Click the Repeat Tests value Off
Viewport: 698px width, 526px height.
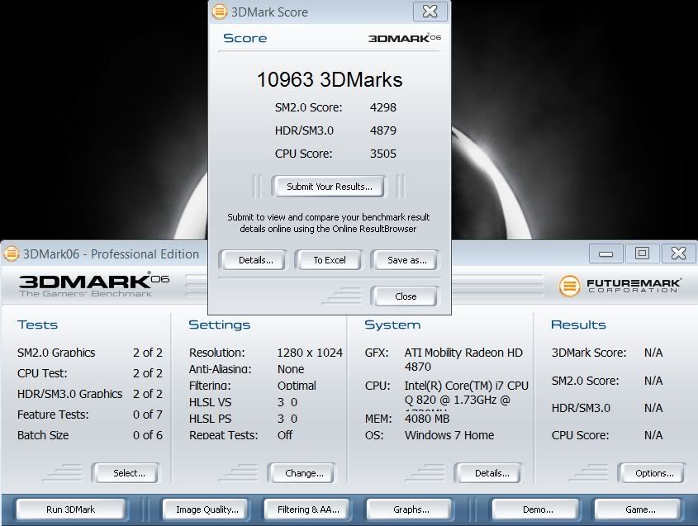click(285, 435)
